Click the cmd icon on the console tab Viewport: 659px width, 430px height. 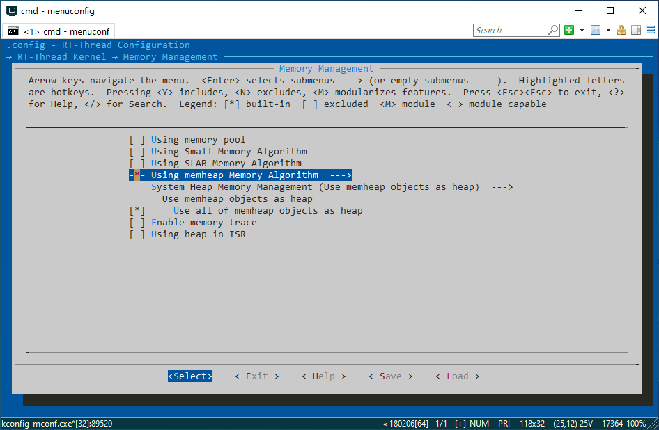point(13,31)
